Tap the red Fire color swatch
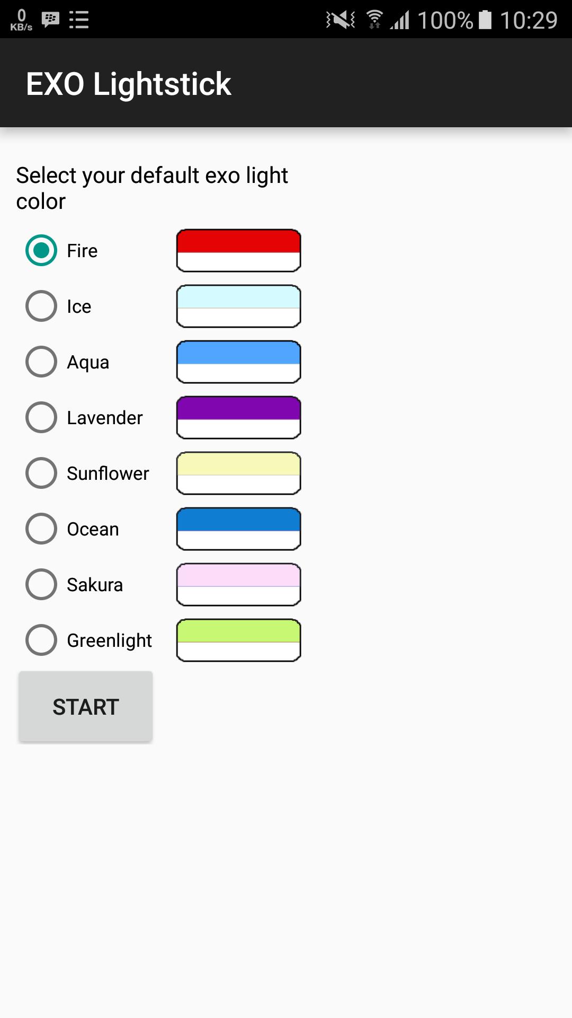The image size is (572, 1018). click(x=238, y=250)
